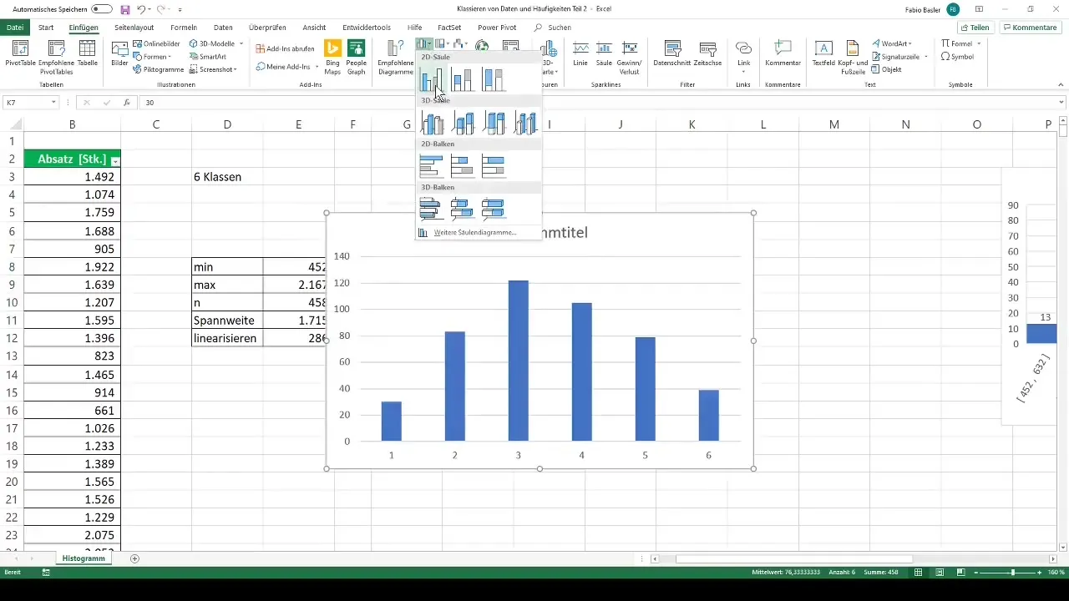This screenshot has width=1069, height=601.
Task: Insert a Textfeld
Action: coord(823,54)
